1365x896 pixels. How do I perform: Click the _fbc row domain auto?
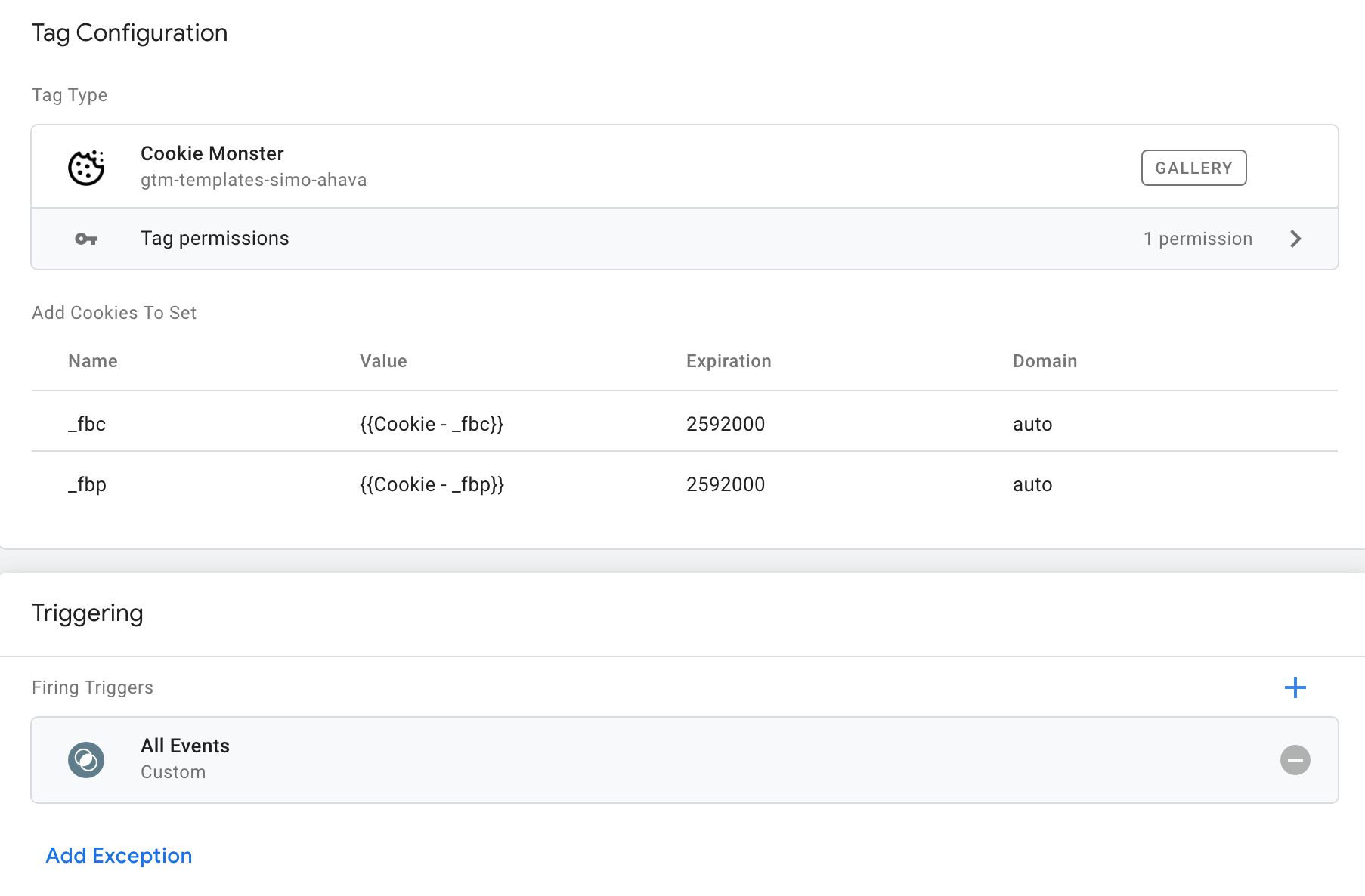pyautogui.click(x=1032, y=424)
